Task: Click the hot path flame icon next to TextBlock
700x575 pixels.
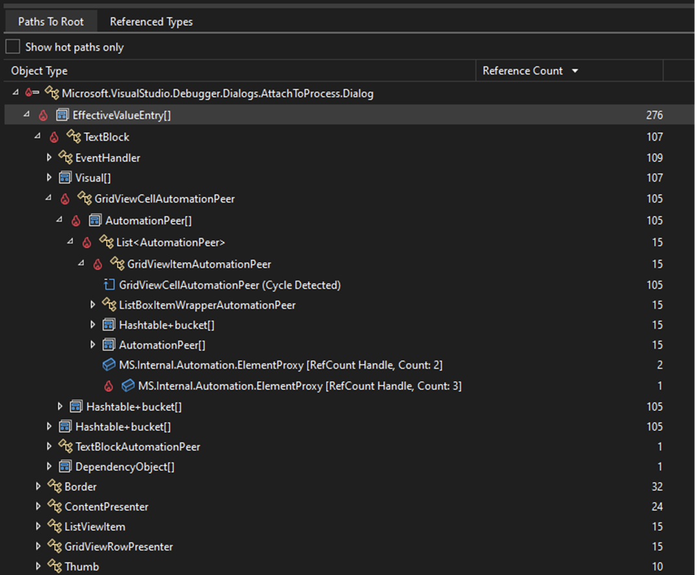Action: (x=55, y=137)
